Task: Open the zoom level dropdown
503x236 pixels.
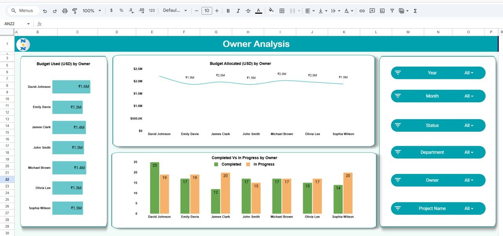Action: (92, 11)
